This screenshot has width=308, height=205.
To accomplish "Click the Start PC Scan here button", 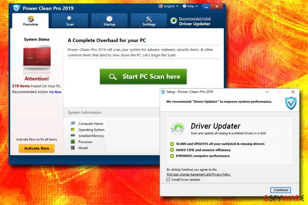I will 143,76.
